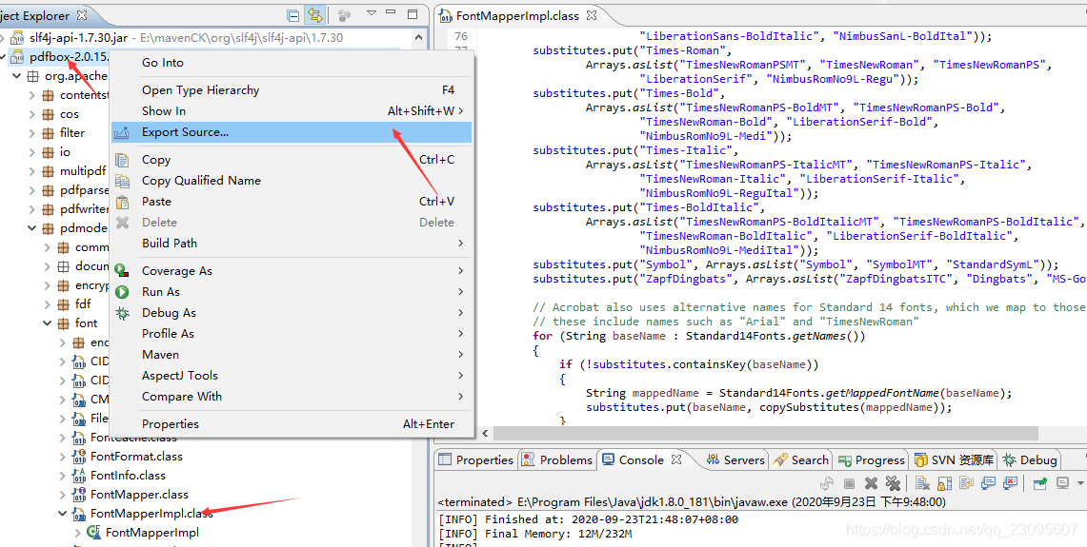Switch to the Properties tab
The width and height of the screenshot is (1087, 547).
[x=476, y=459]
